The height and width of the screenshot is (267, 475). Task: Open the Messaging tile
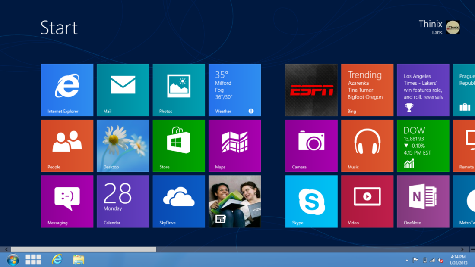click(x=67, y=202)
